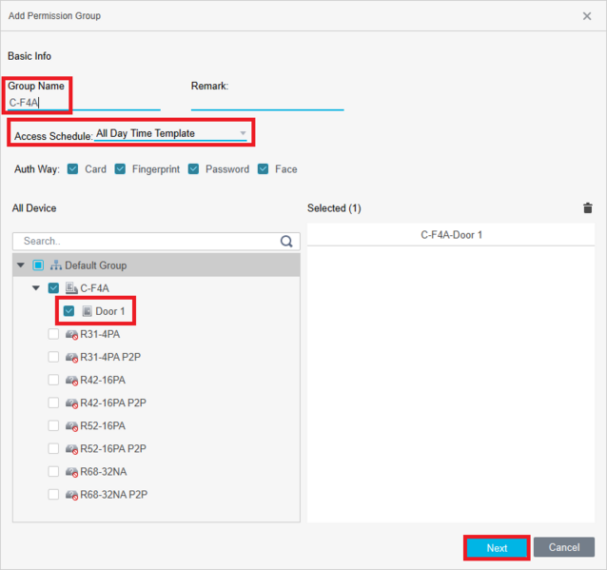Collapse the C-F4A tree node
Image resolution: width=607 pixels, height=570 pixels.
(x=36, y=288)
